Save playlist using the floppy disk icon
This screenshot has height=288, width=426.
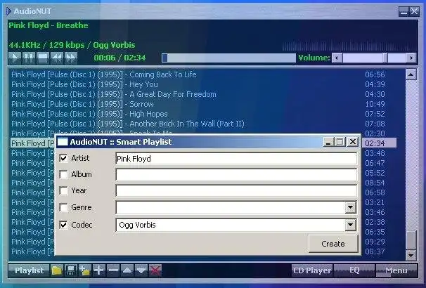point(71,270)
